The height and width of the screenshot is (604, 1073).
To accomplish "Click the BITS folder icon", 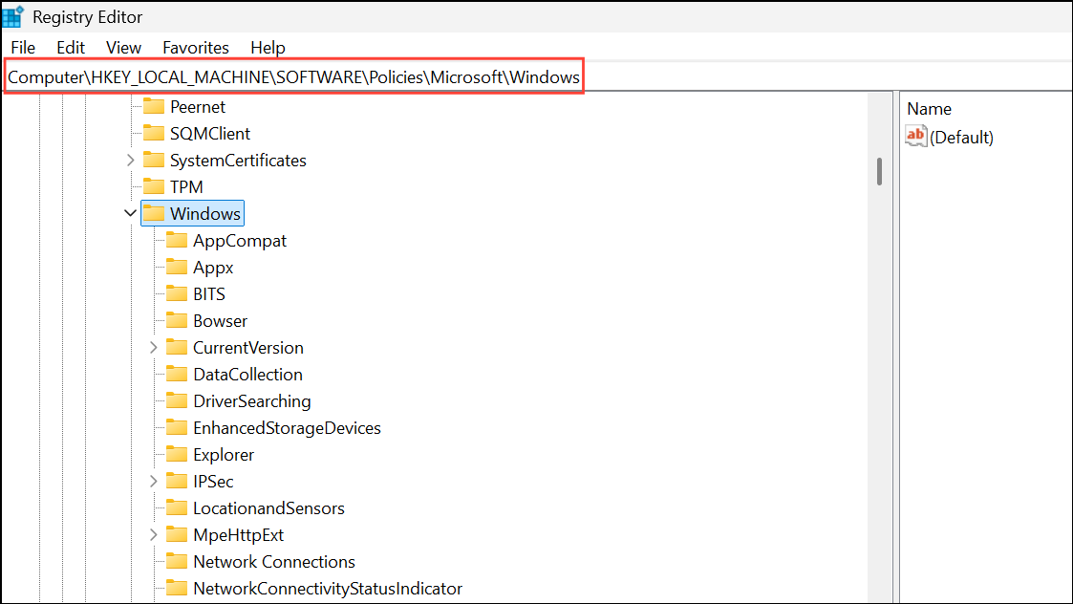I will [177, 293].
